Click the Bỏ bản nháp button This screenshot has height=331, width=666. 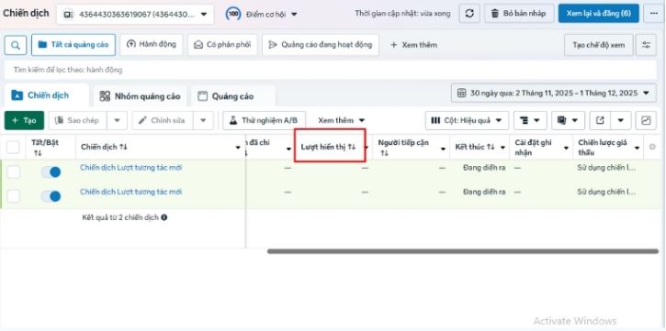[519, 14]
